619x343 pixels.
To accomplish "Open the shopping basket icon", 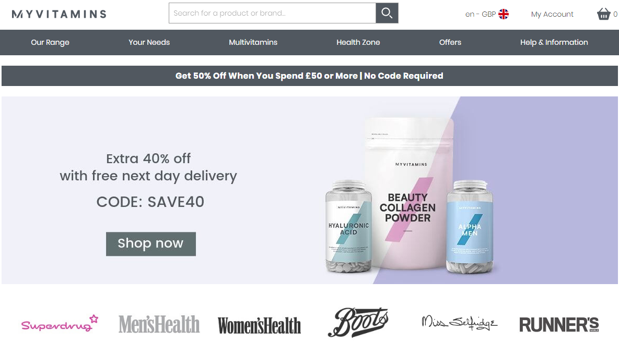I will pyautogui.click(x=604, y=14).
